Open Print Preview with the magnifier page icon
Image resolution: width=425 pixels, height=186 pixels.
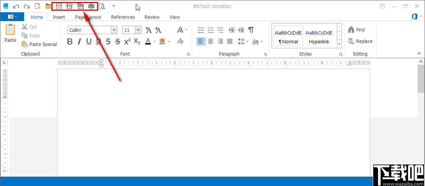(102, 6)
